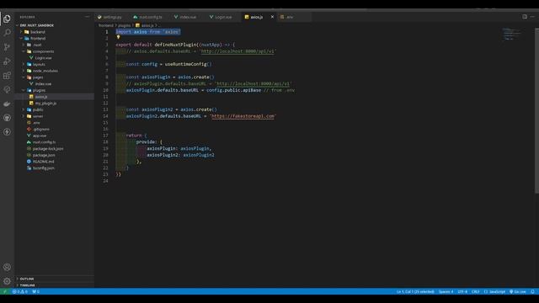The image size is (539, 303).
Task: Click the plugins breadcrumb segment
Action: 125,25
